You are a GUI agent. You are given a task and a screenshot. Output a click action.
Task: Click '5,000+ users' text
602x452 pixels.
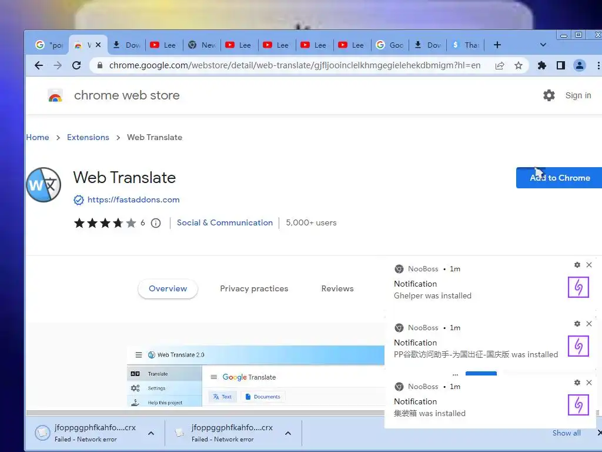click(311, 222)
